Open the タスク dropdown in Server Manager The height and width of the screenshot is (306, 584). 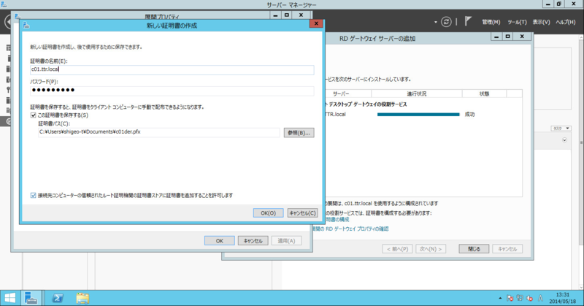coord(561,129)
